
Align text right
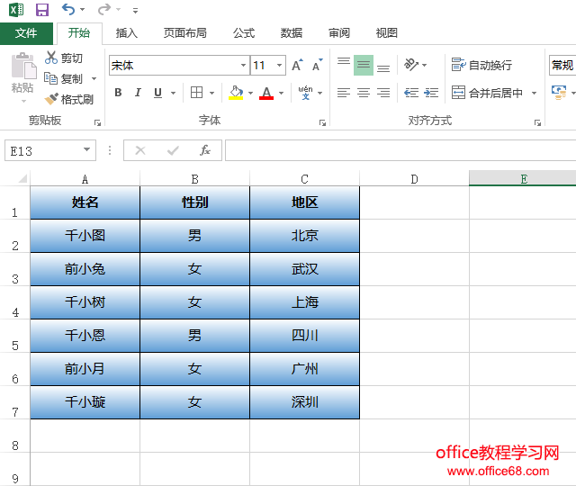tap(383, 93)
